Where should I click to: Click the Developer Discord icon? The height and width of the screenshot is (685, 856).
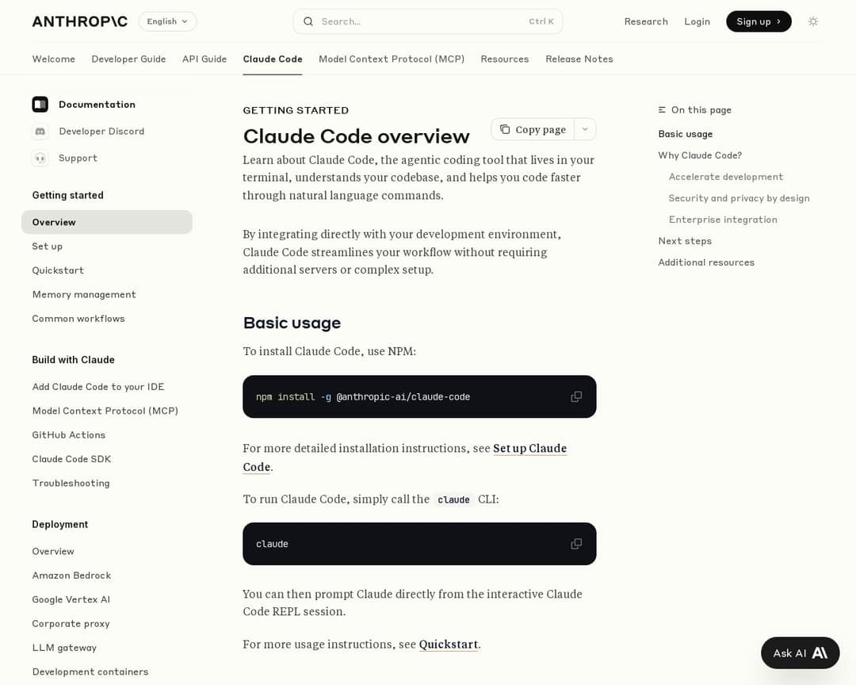point(40,131)
